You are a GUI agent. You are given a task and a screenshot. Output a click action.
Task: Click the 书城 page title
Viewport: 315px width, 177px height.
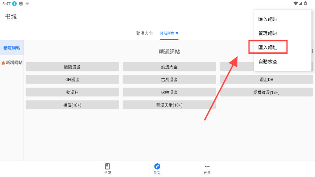click(x=11, y=17)
